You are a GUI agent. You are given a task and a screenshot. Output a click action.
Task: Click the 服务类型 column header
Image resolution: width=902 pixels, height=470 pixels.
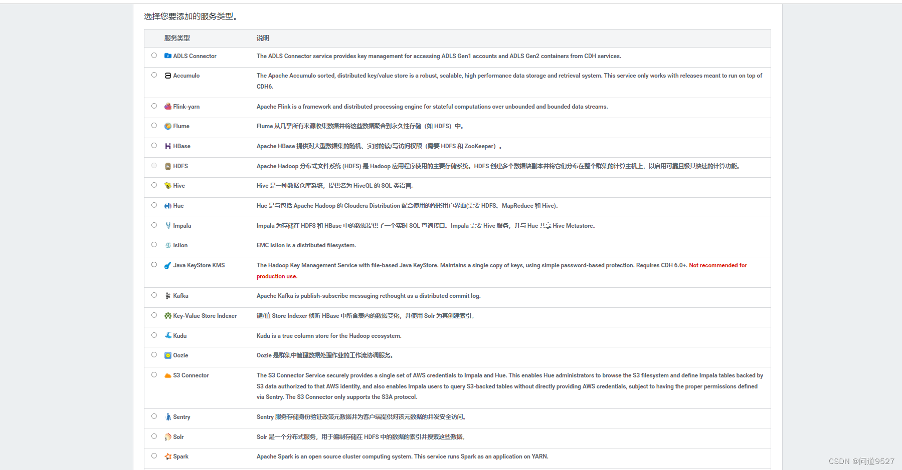coord(177,38)
